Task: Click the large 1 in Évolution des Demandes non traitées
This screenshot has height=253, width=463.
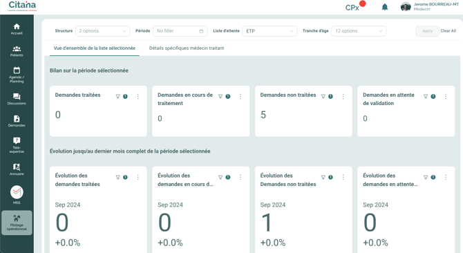Action: pyautogui.click(x=266, y=223)
